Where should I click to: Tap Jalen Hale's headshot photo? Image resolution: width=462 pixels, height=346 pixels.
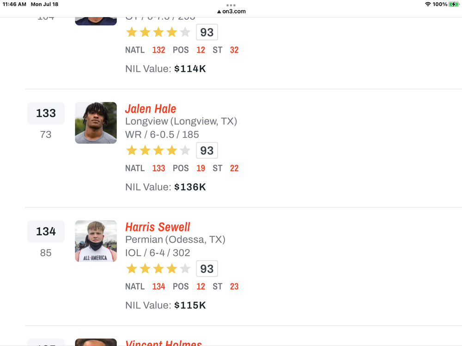pos(96,123)
